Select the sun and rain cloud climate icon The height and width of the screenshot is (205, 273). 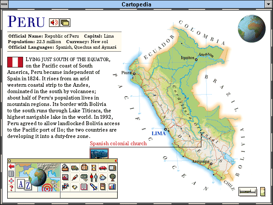(103, 177)
